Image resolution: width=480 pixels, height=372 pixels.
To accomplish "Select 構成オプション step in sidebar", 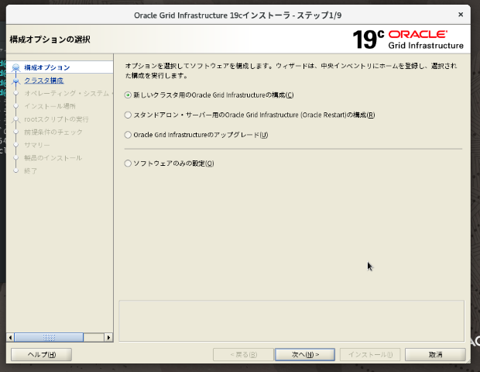I will coord(46,67).
